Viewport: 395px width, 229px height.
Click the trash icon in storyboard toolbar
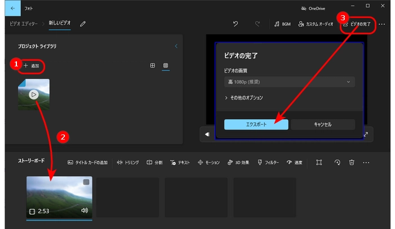click(x=352, y=163)
